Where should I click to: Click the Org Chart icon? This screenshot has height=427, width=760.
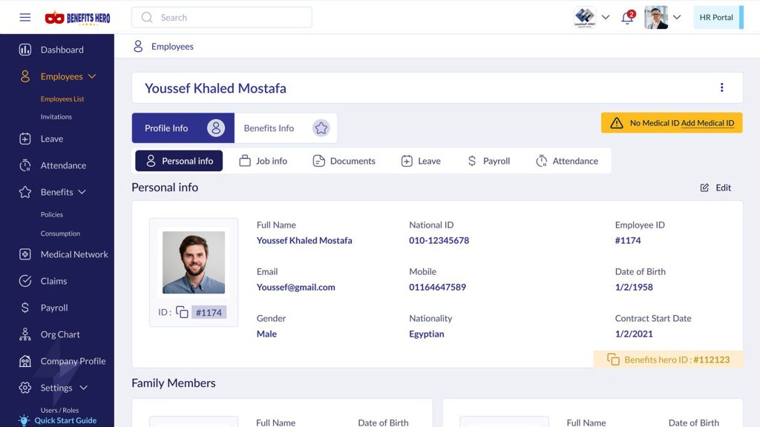point(25,334)
